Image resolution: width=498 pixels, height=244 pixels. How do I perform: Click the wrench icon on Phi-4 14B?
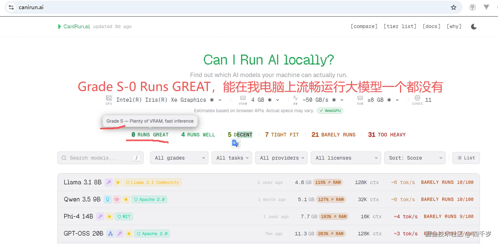pos(100,216)
